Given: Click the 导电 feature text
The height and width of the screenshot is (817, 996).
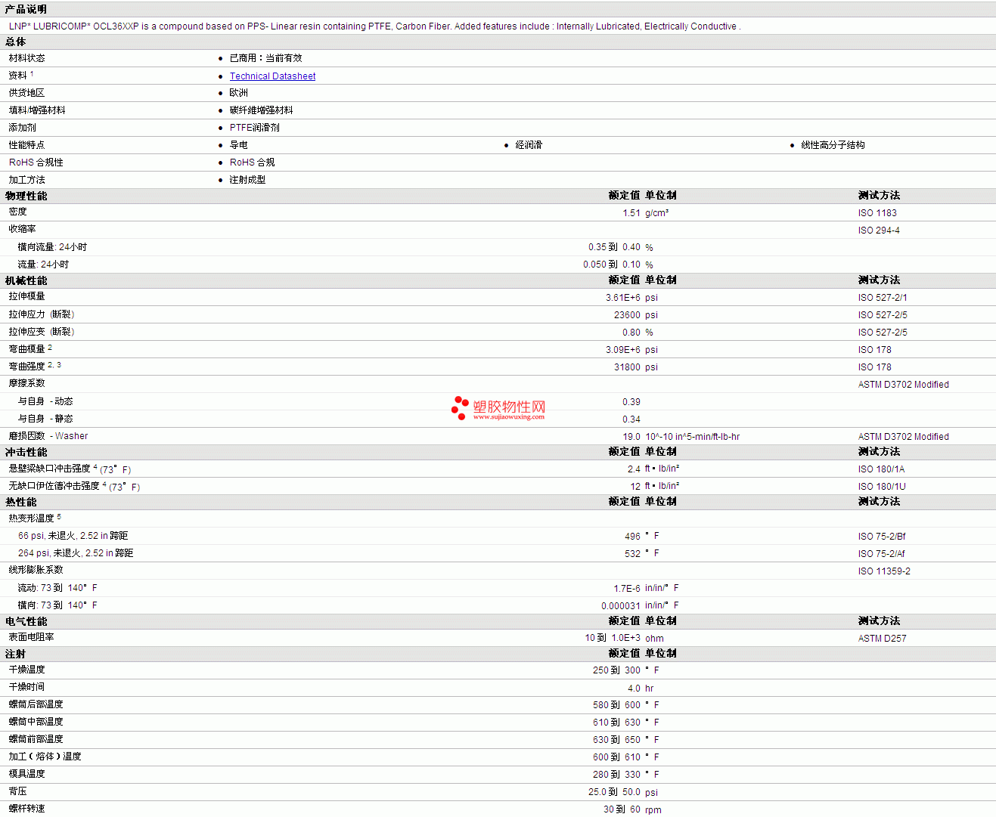Looking at the screenshot, I should point(238,145).
